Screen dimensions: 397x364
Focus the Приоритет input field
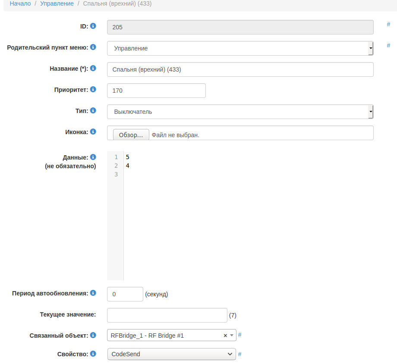[x=156, y=91]
